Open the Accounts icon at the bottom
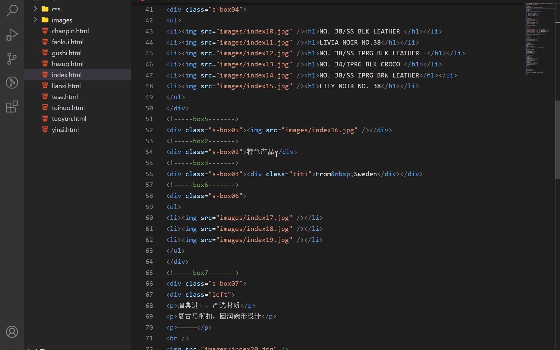This screenshot has width=560, height=350. 12,331
